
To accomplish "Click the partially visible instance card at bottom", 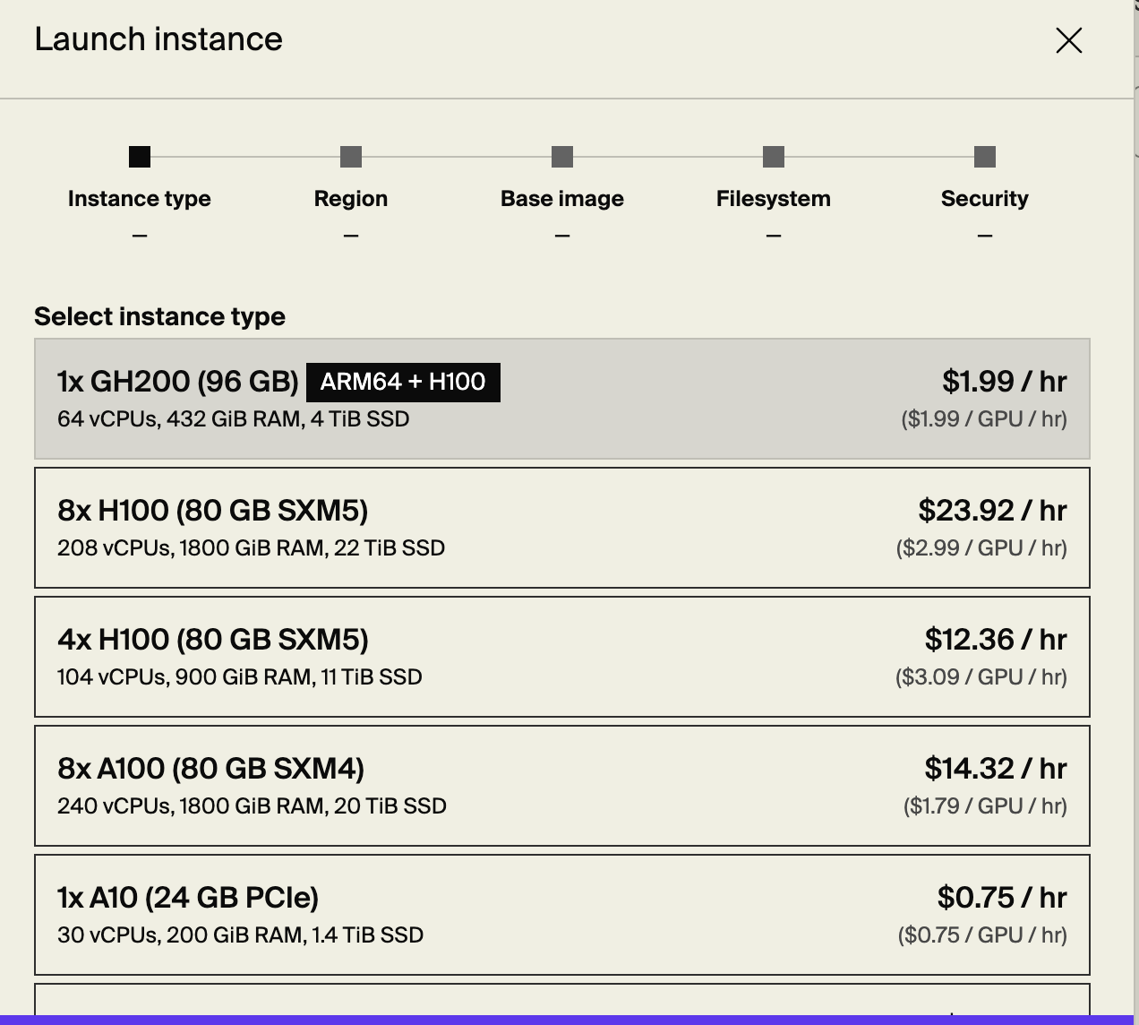I will tap(562, 1000).
